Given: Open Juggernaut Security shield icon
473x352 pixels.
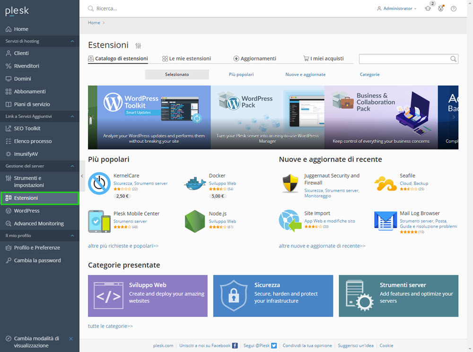Looking at the screenshot, I should [290, 184].
